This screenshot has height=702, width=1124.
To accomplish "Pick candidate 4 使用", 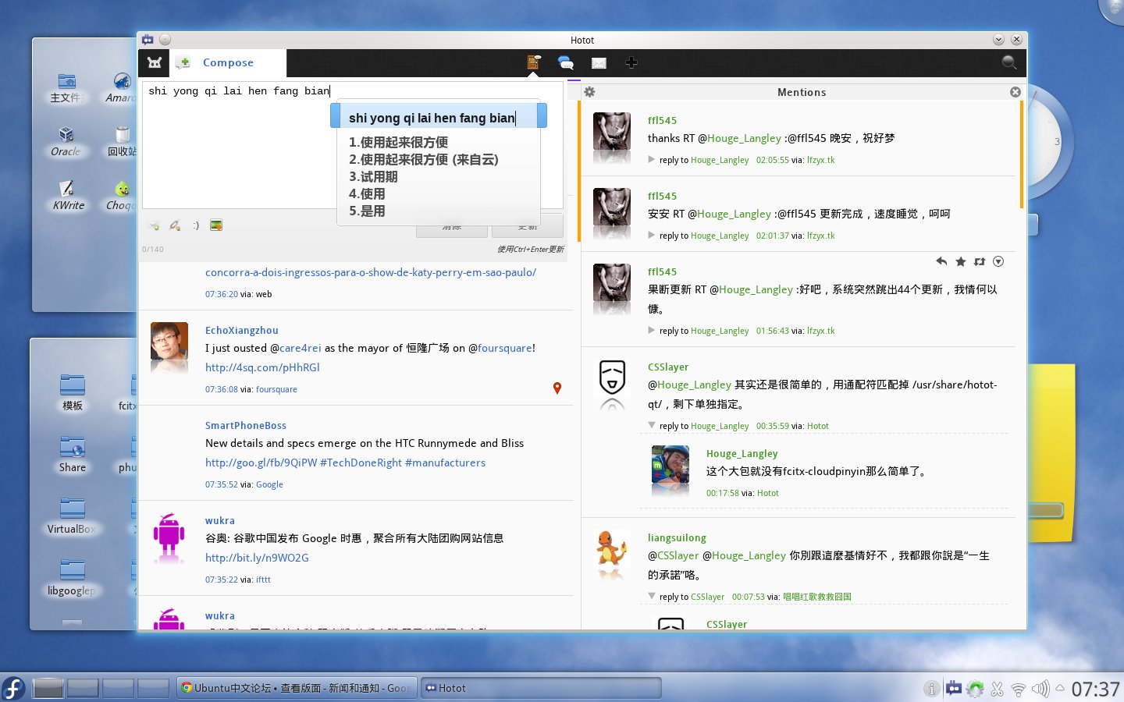I will (x=367, y=193).
